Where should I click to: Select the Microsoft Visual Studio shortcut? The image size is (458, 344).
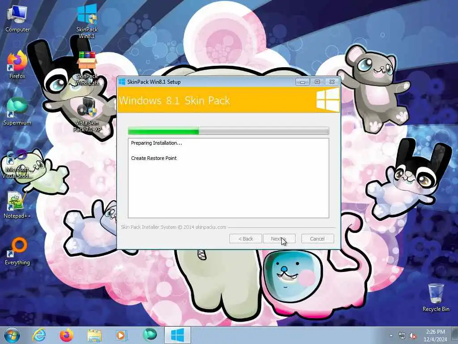click(17, 164)
